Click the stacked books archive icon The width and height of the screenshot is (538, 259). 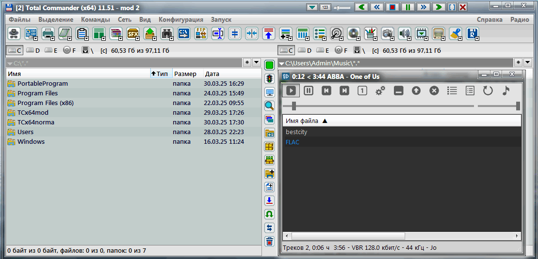point(116,33)
